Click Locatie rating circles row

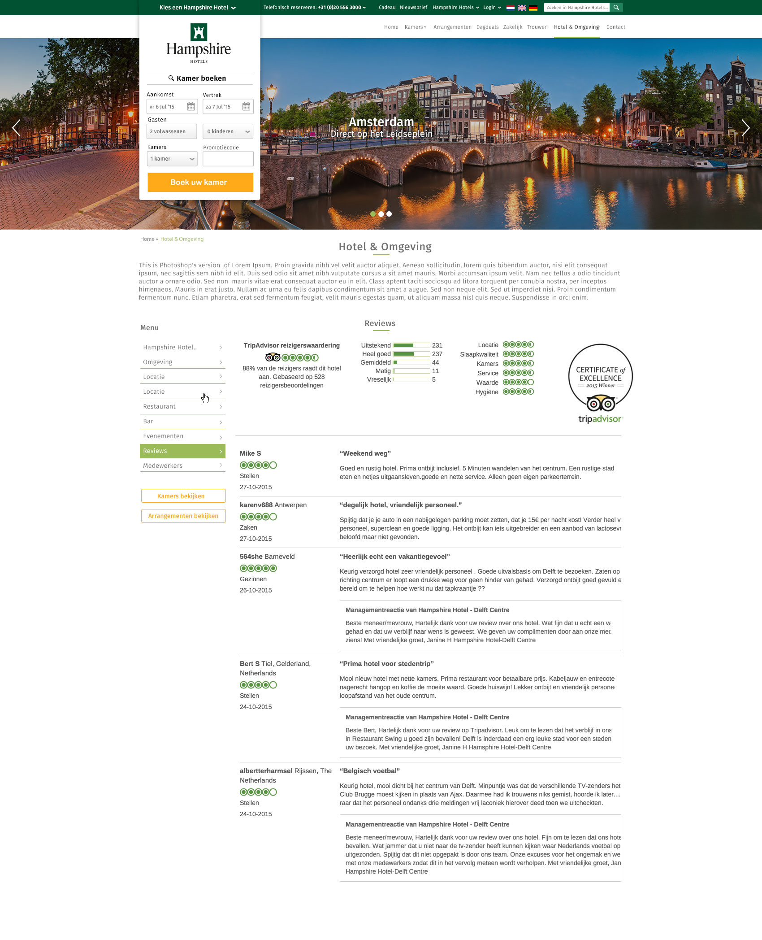coord(518,344)
